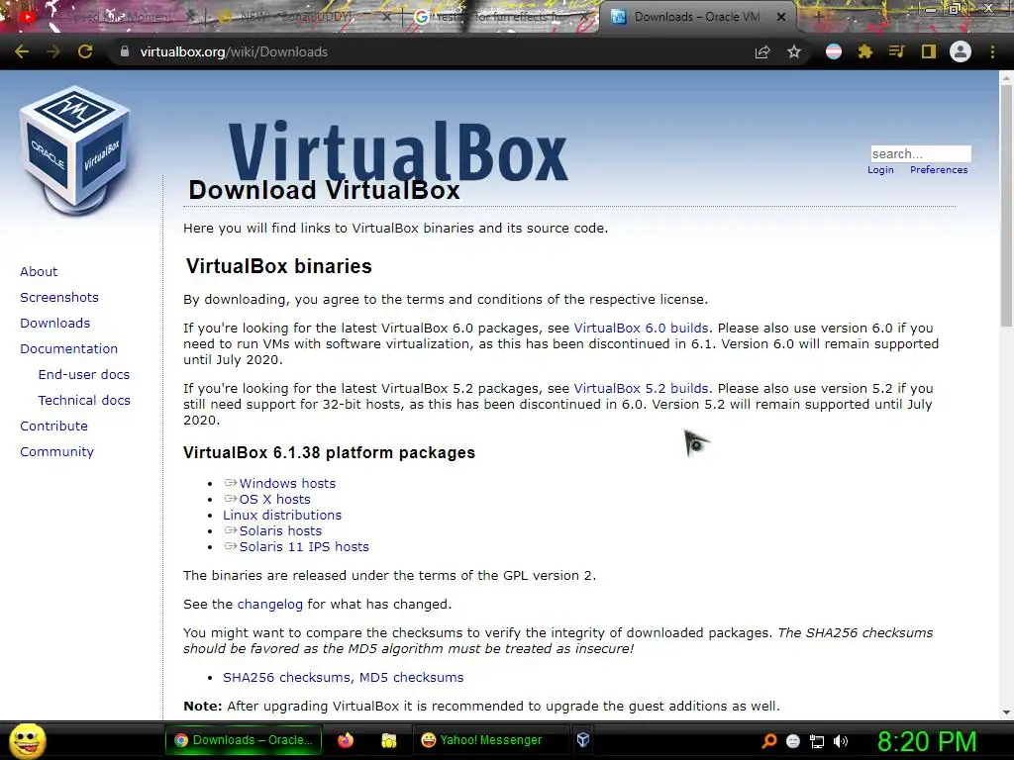Launch Firefox from the taskbar
This screenshot has height=760, width=1014.
(346, 740)
